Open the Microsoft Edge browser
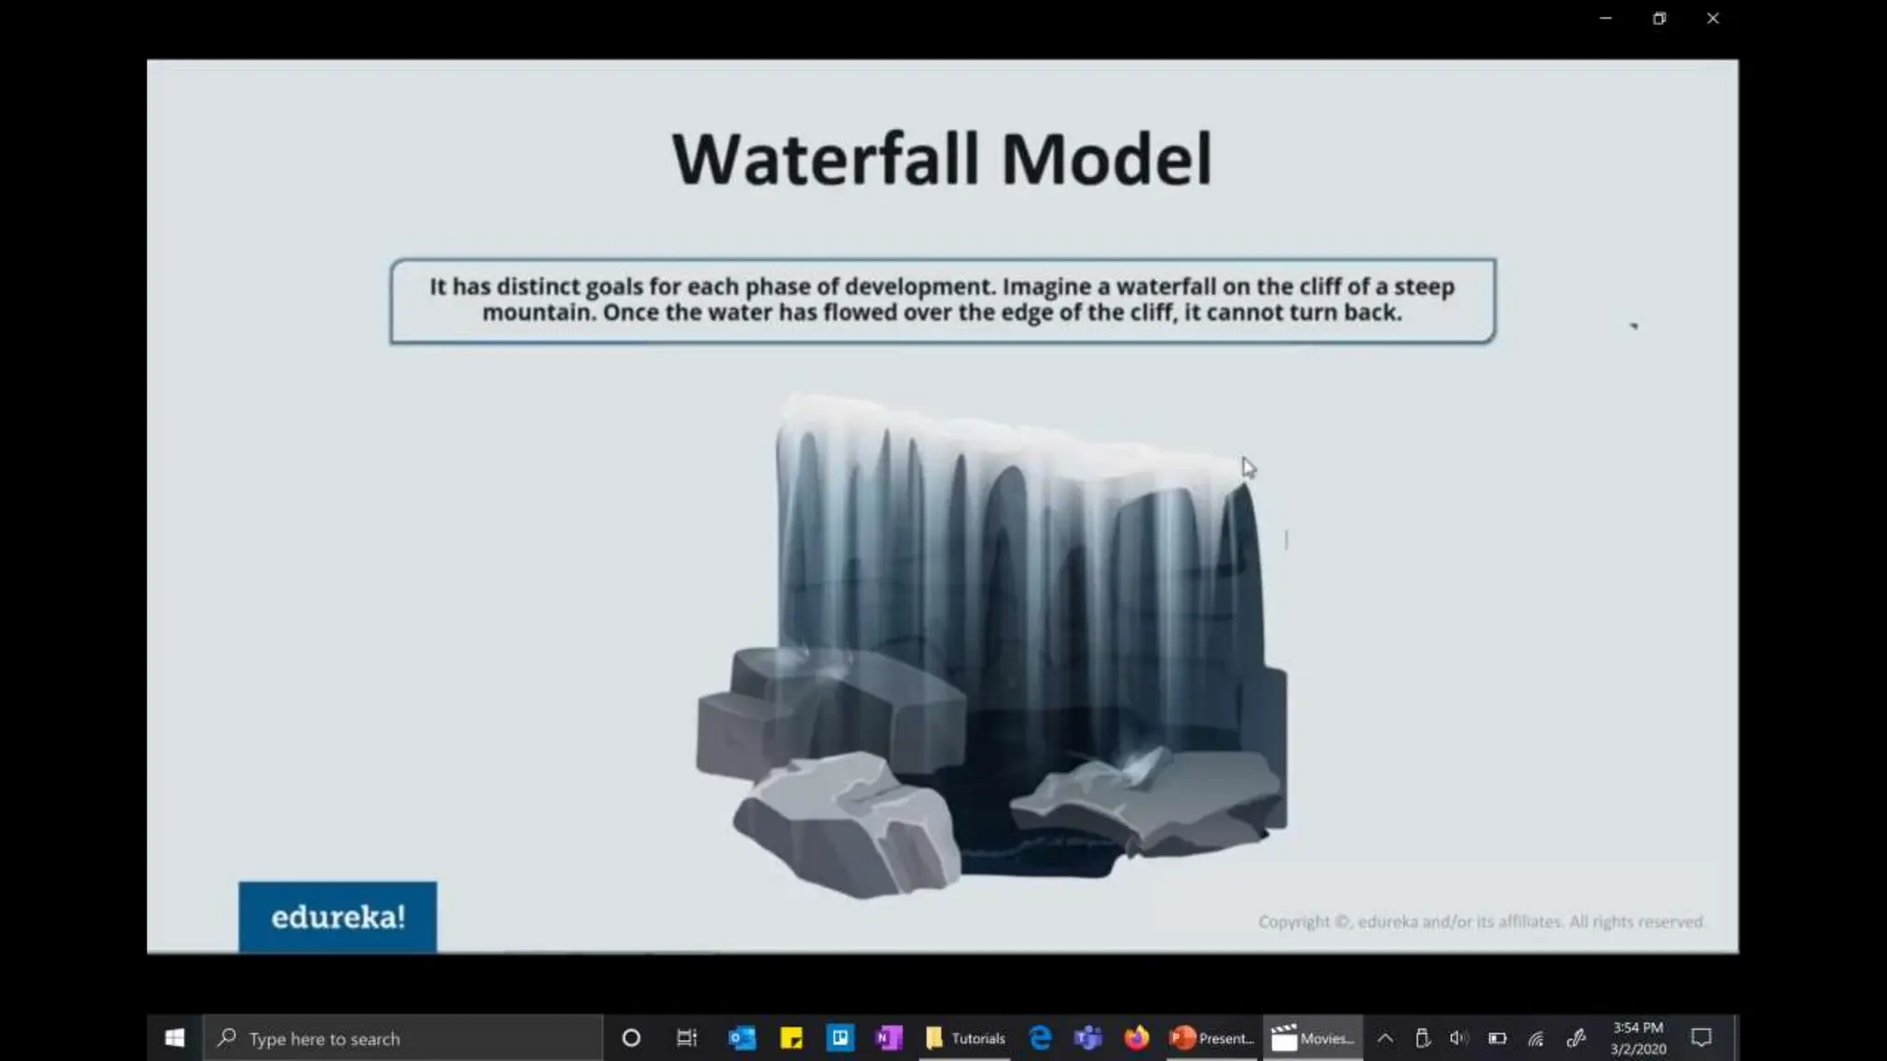Viewport: 1887px width, 1061px height. click(1040, 1038)
